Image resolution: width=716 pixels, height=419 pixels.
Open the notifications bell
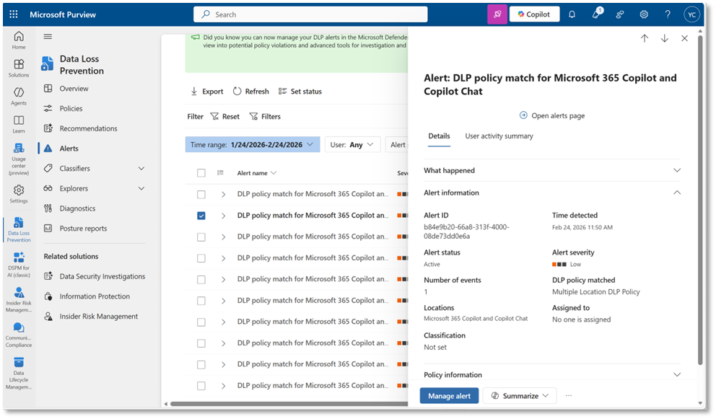pos(572,14)
